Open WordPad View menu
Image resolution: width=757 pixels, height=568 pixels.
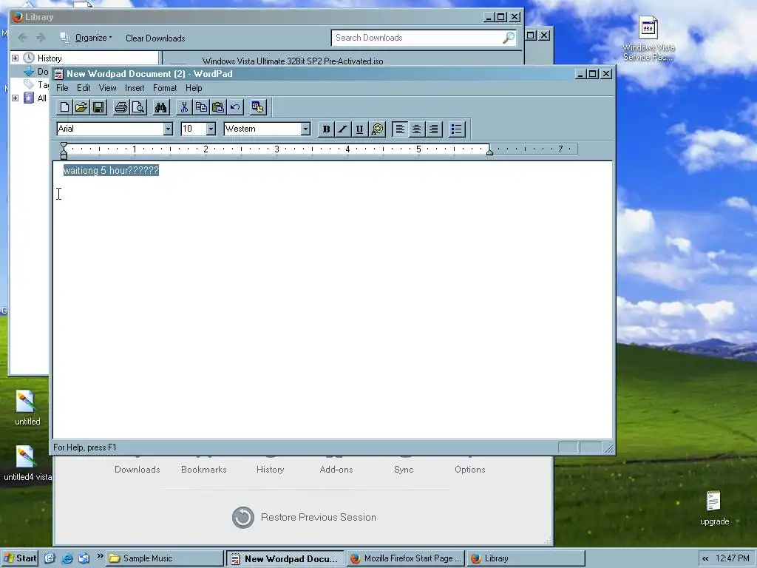[x=108, y=88]
